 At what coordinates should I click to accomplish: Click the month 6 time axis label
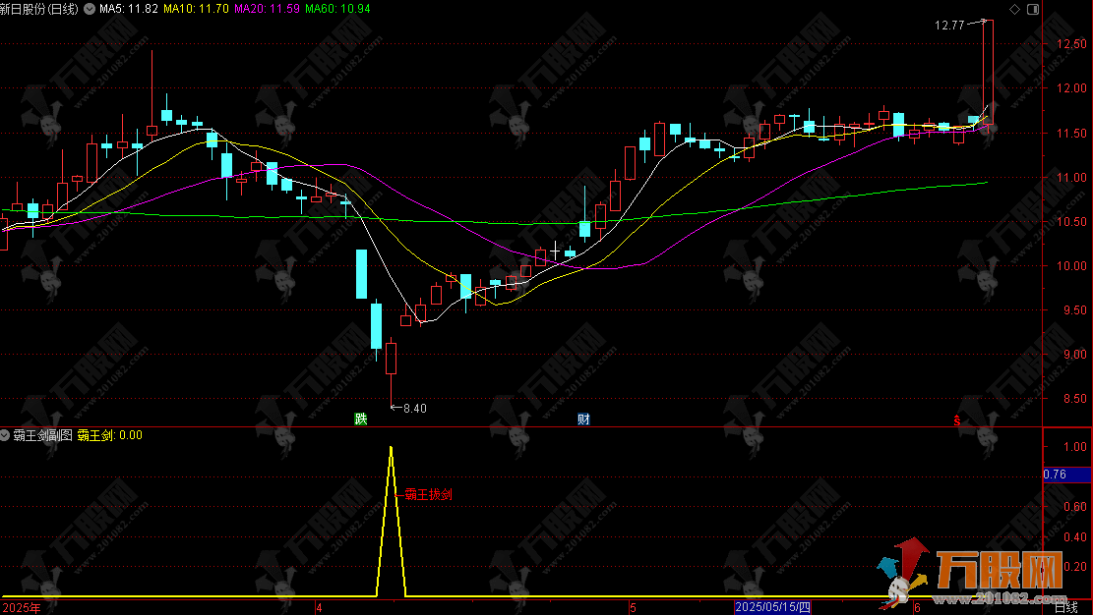click(x=917, y=607)
